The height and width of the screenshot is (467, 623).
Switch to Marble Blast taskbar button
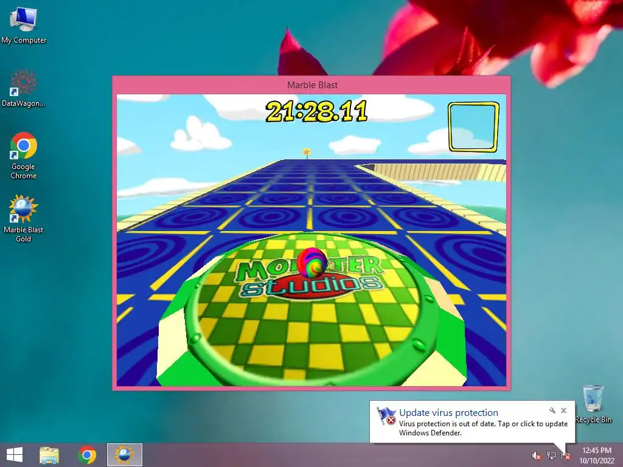(124, 455)
